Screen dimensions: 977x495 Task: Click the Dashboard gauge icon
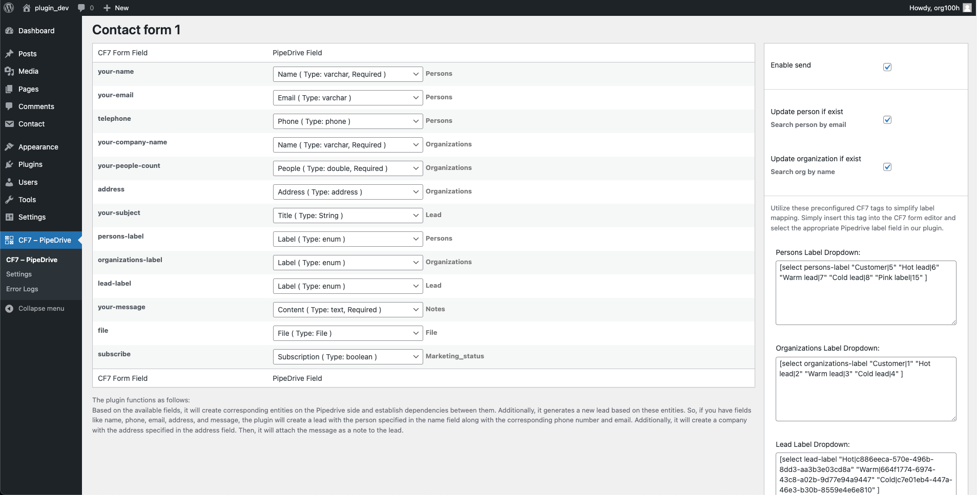pyautogui.click(x=9, y=31)
